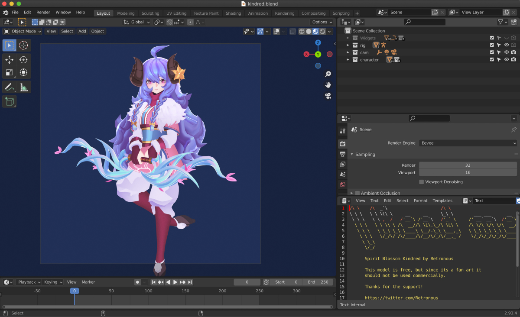The width and height of the screenshot is (520, 317).
Task: Click the Render samples field showing 32
Action: pyautogui.click(x=468, y=165)
